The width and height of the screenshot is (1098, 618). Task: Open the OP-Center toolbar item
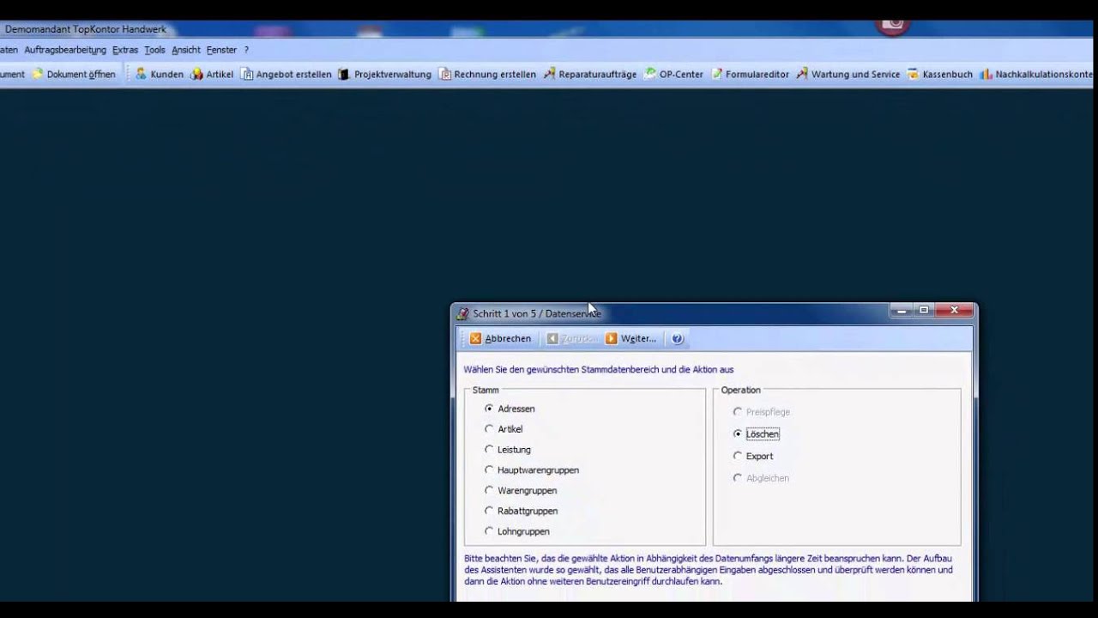[673, 75]
